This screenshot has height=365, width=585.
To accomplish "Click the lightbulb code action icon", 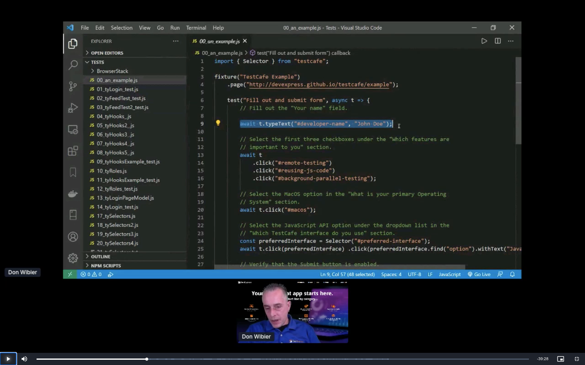I will click(218, 123).
